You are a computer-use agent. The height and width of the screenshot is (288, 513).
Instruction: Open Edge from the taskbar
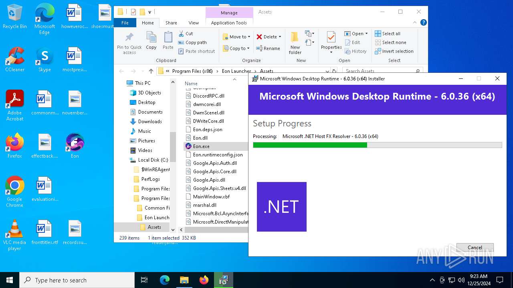pos(165,280)
